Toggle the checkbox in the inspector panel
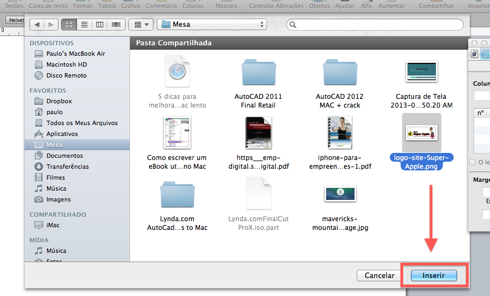 pyautogui.click(x=473, y=162)
